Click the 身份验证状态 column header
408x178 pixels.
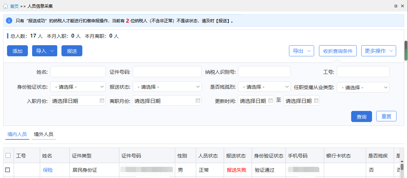(268, 155)
